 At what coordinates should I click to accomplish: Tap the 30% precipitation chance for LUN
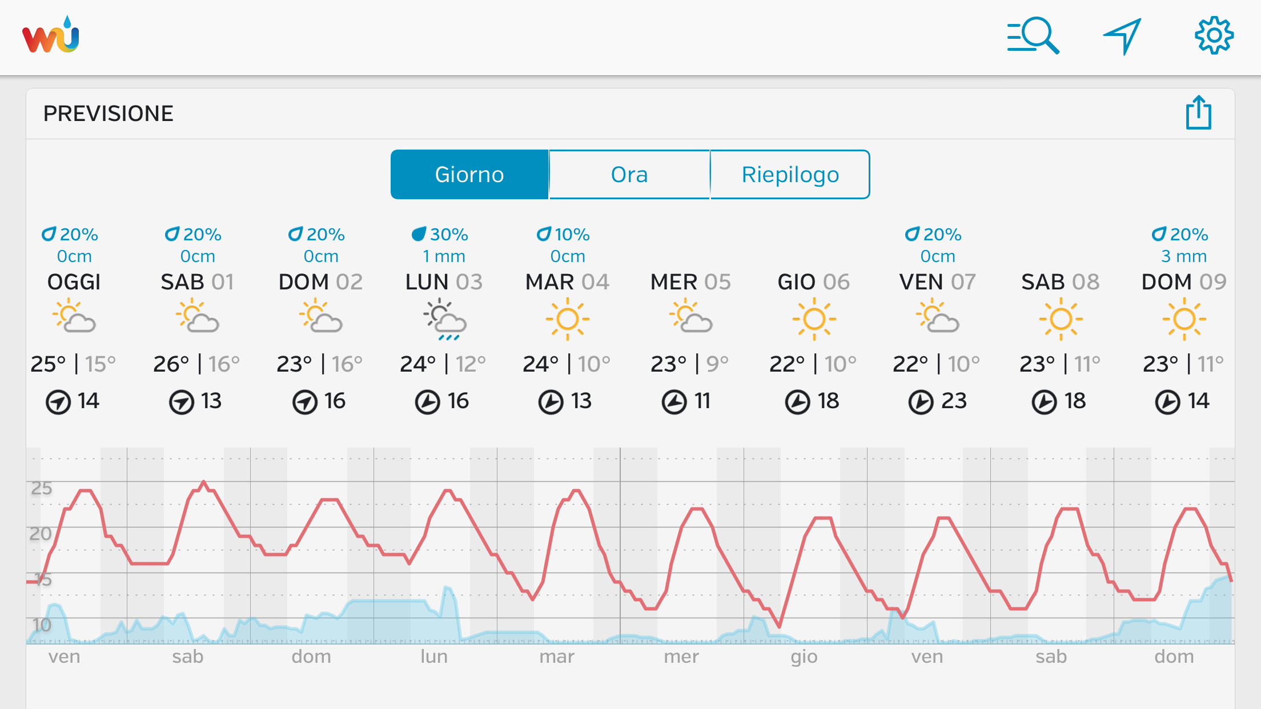pyautogui.click(x=440, y=234)
